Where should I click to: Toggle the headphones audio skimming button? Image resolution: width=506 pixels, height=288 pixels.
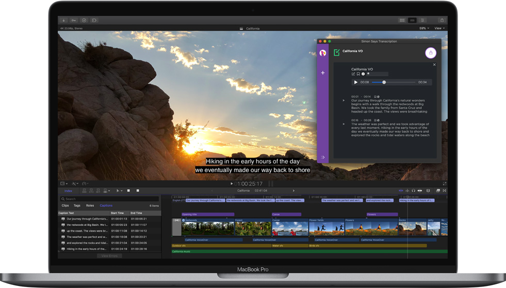[413, 190]
